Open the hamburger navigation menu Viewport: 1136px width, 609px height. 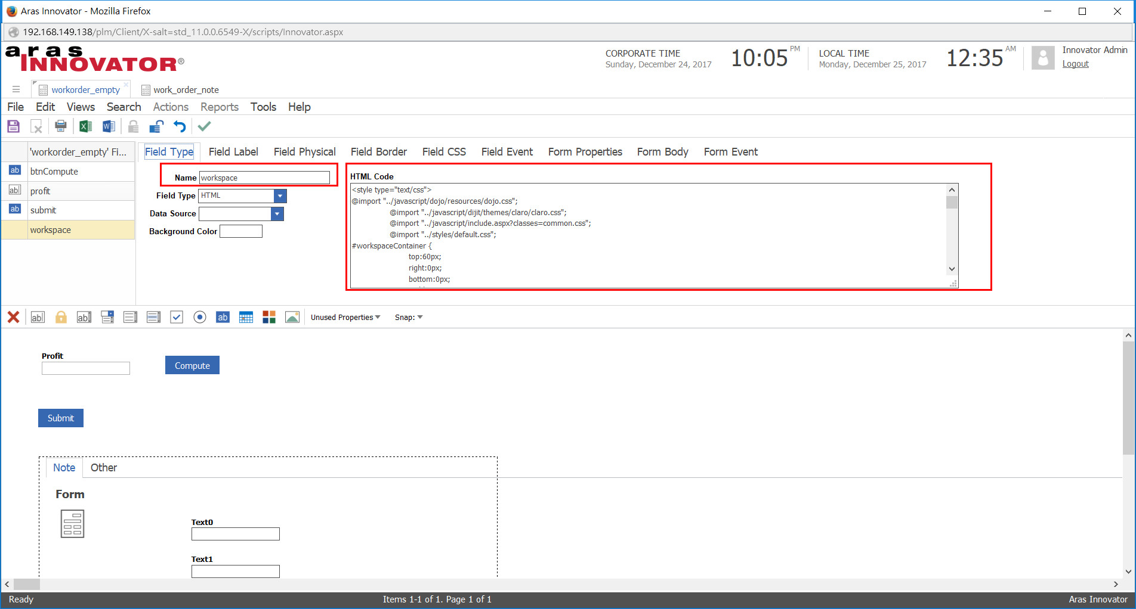click(16, 89)
